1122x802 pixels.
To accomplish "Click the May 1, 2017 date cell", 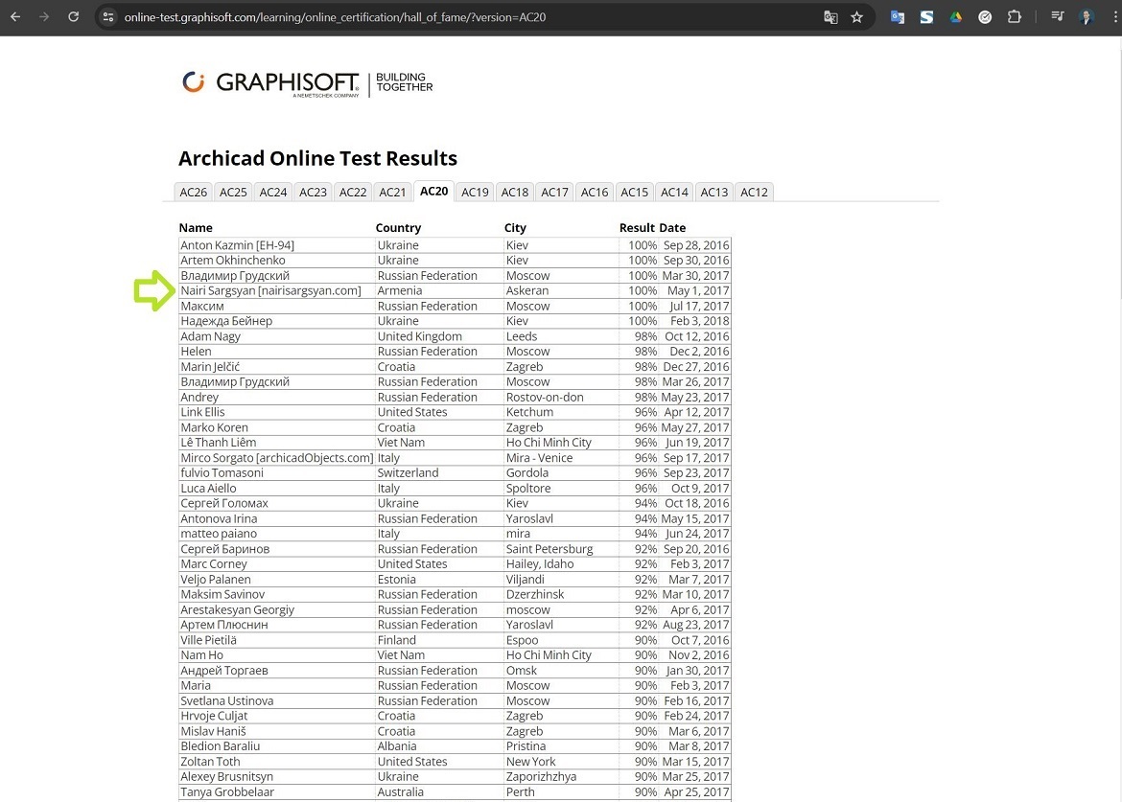I will [698, 291].
